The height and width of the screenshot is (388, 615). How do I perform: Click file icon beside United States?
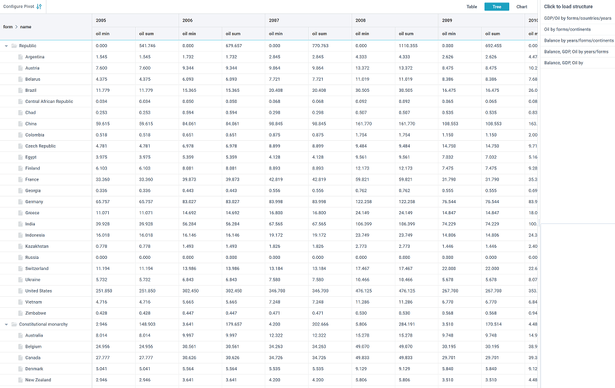20,291
